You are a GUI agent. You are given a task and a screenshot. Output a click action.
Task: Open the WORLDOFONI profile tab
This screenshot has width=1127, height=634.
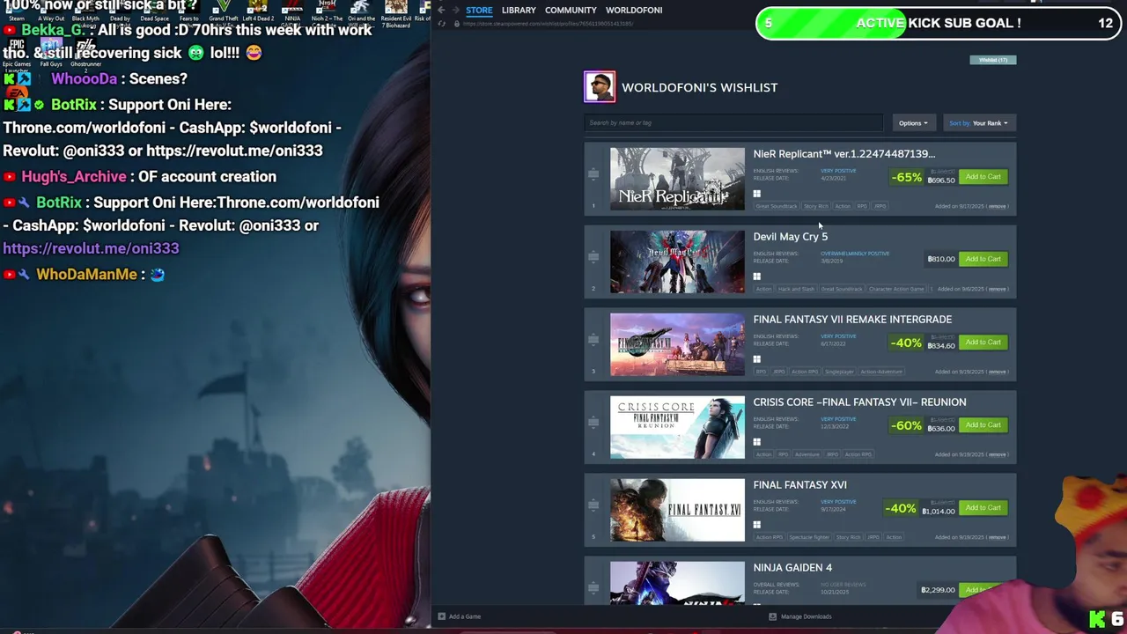pyautogui.click(x=634, y=10)
